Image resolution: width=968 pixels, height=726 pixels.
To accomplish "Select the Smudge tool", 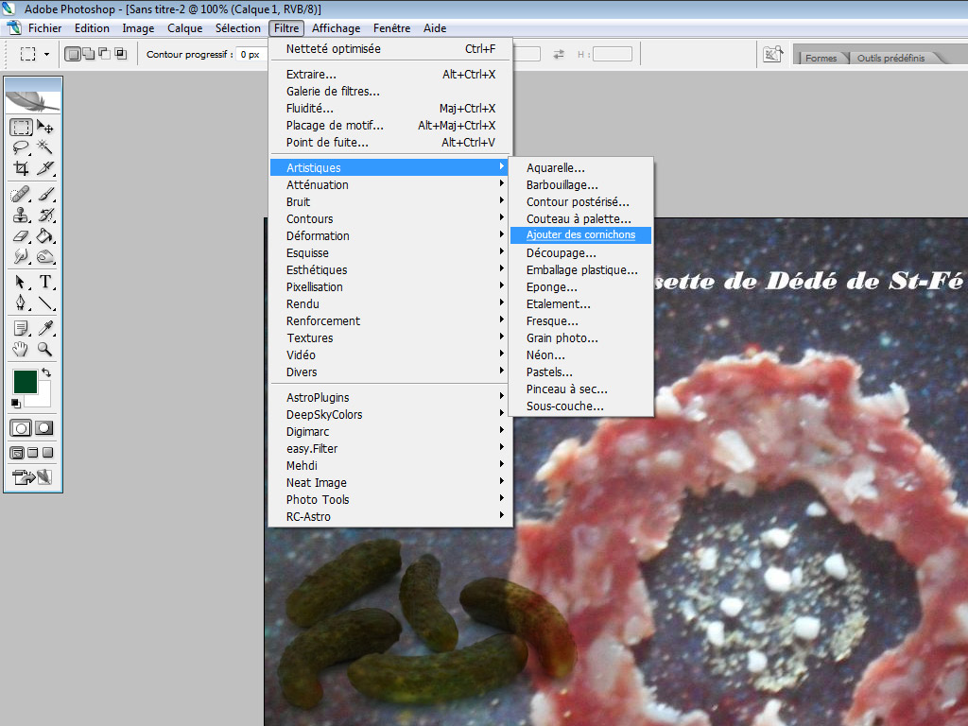I will (21, 256).
